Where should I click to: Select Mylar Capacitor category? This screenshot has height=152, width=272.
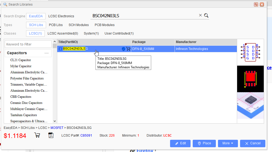pyautogui.click(x=21, y=66)
